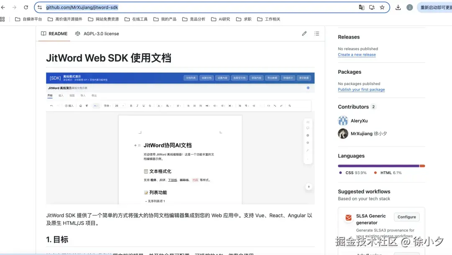
Task: Open the Create a new release link
Action: (x=357, y=54)
